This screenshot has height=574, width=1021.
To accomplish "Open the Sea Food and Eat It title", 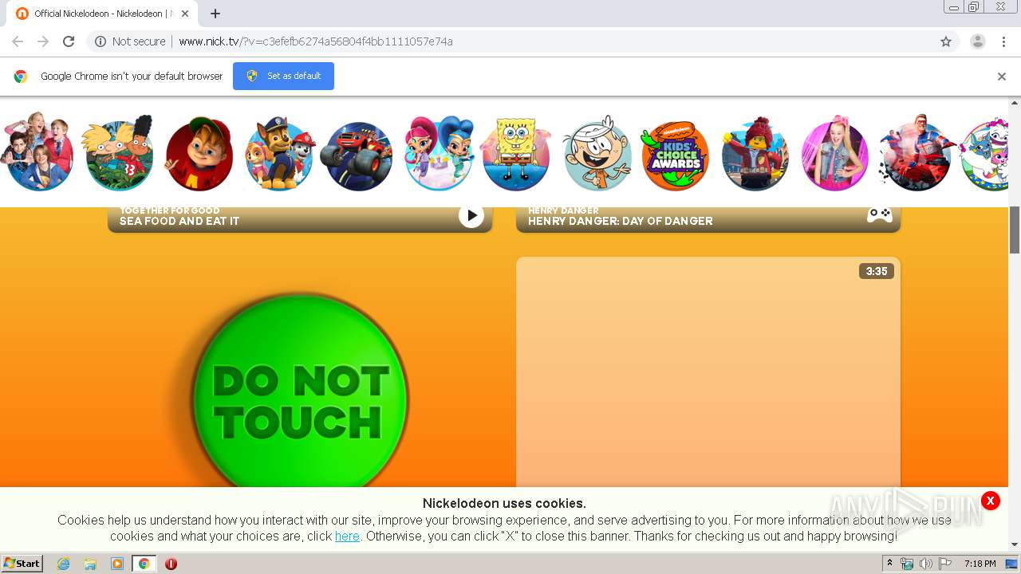I will [179, 221].
